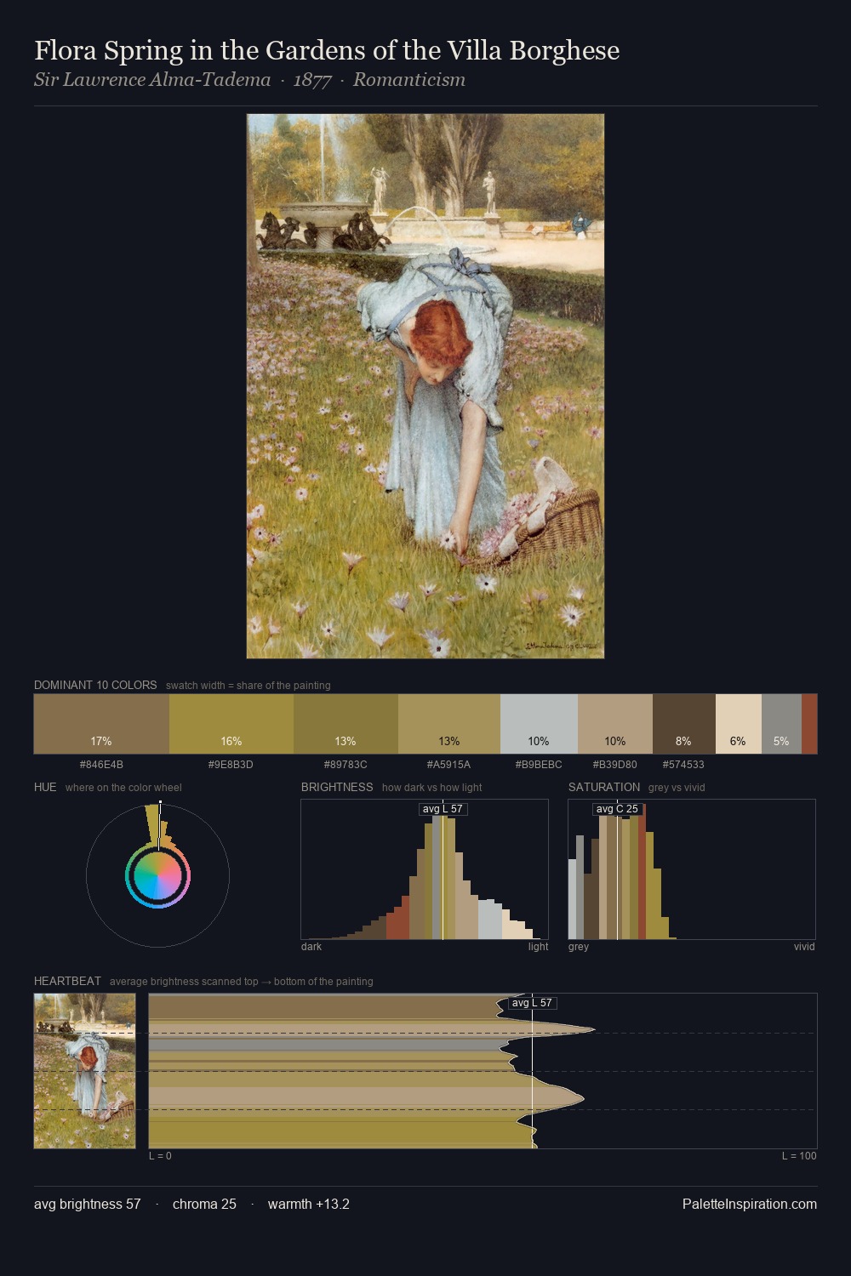Click the cream 6% swatch
Image resolution: width=851 pixels, height=1276 pixels.
tap(739, 724)
